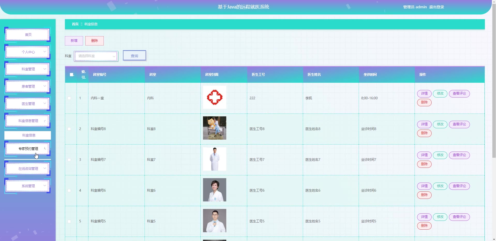This screenshot has height=241, width=496.
Task: Expand the 医生管理 sidebar menu
Action: pyautogui.click(x=27, y=104)
